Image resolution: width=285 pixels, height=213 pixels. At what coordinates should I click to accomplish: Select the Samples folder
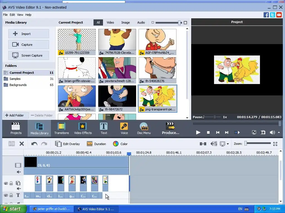(x=29, y=79)
